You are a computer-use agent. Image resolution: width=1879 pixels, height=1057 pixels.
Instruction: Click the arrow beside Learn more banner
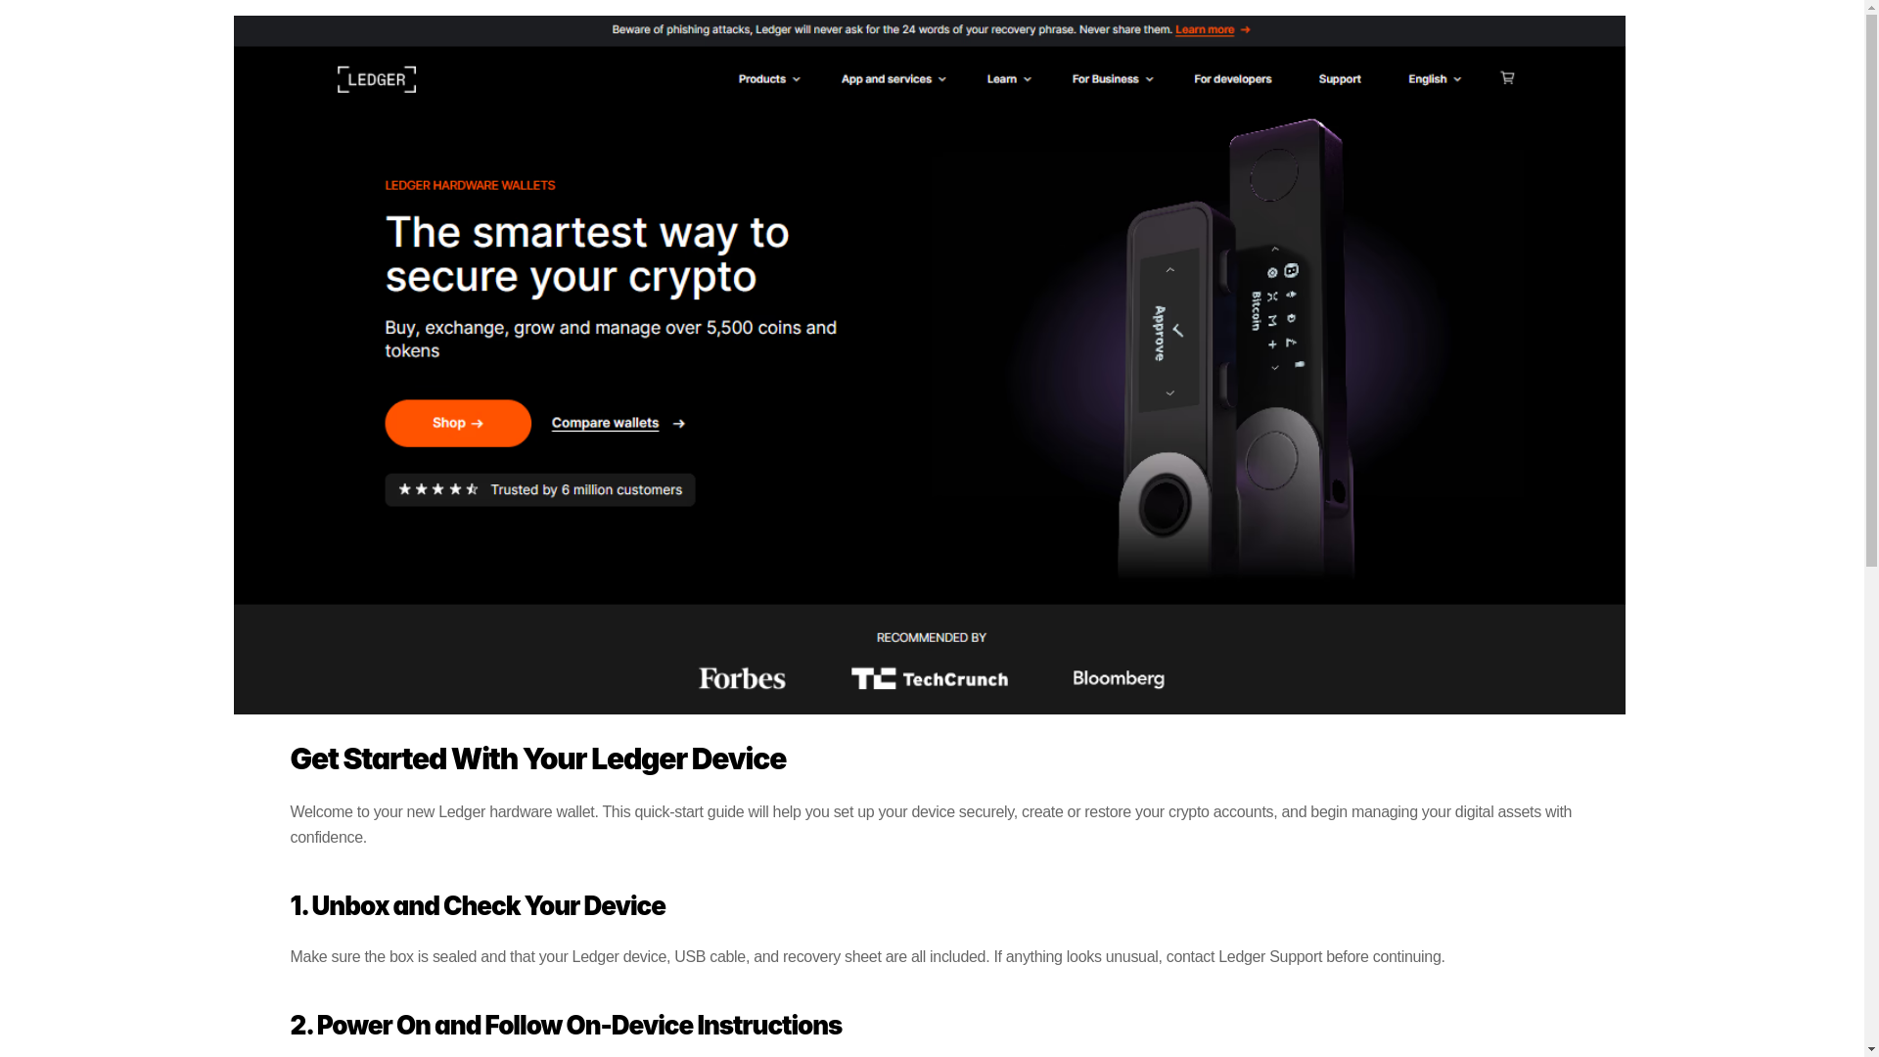pyautogui.click(x=1245, y=30)
